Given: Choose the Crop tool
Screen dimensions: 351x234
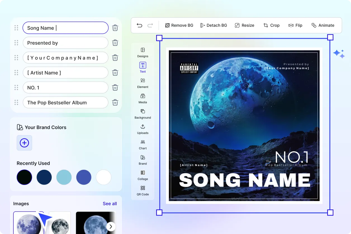Looking at the screenshot, I should click(271, 25).
